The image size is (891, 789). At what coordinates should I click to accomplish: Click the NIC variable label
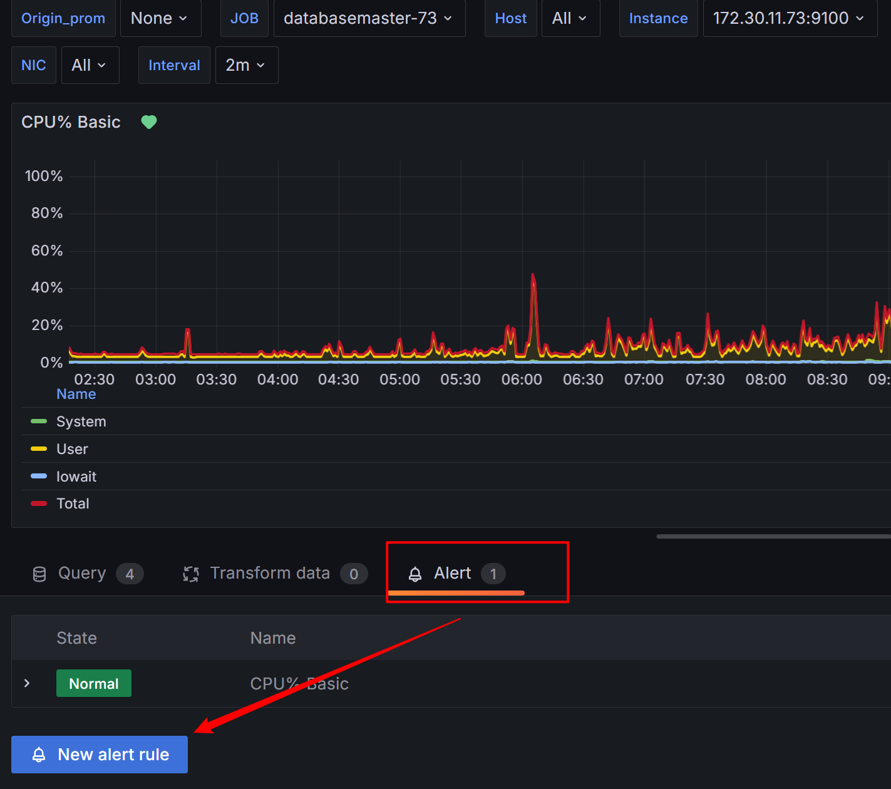click(x=34, y=65)
